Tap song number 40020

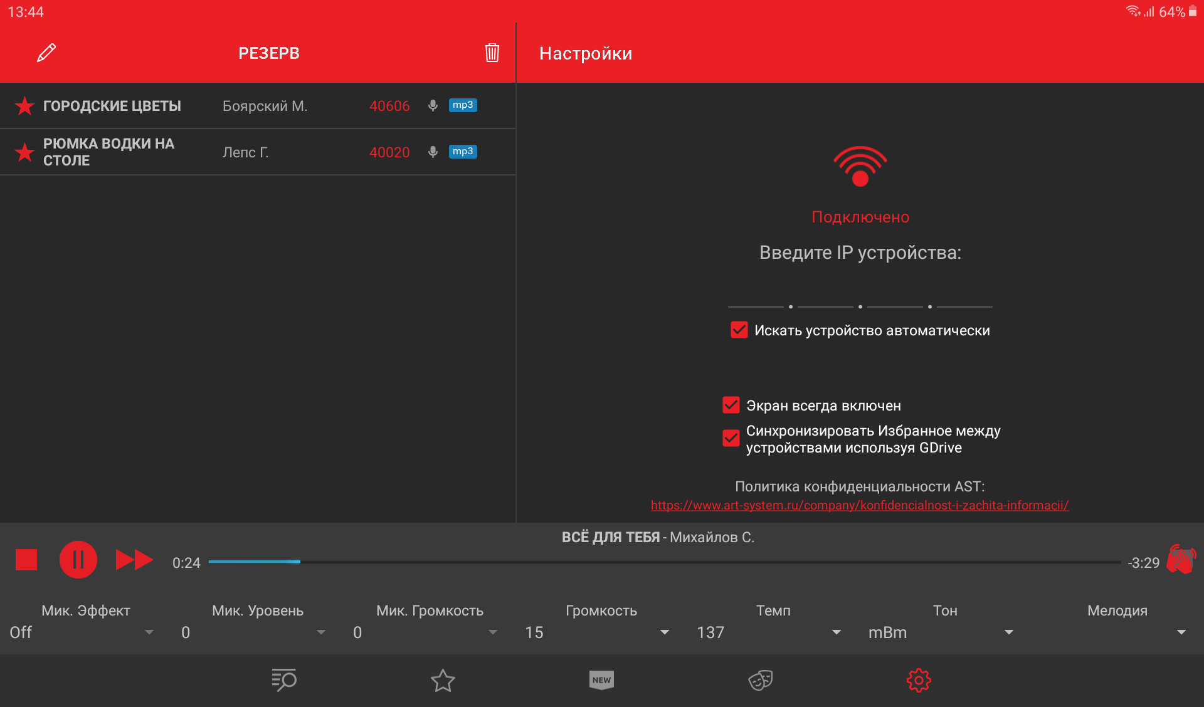click(x=389, y=152)
